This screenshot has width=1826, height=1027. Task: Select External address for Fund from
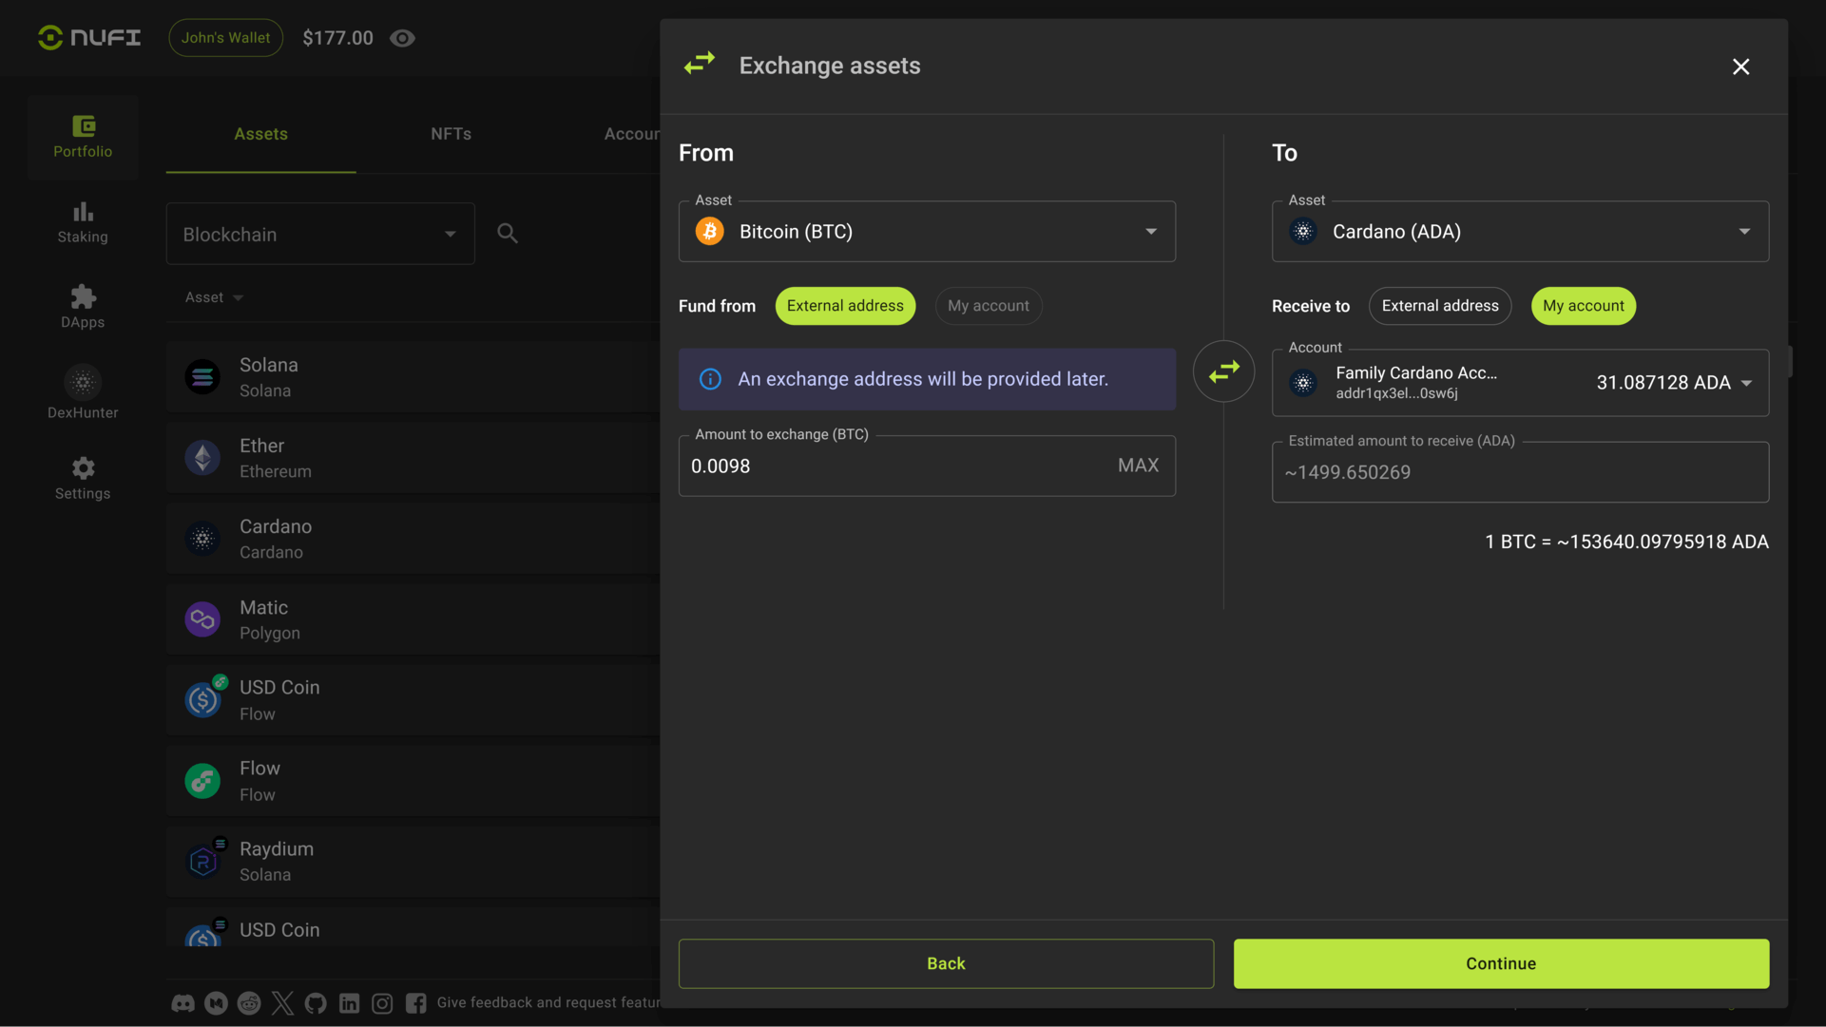pos(845,306)
